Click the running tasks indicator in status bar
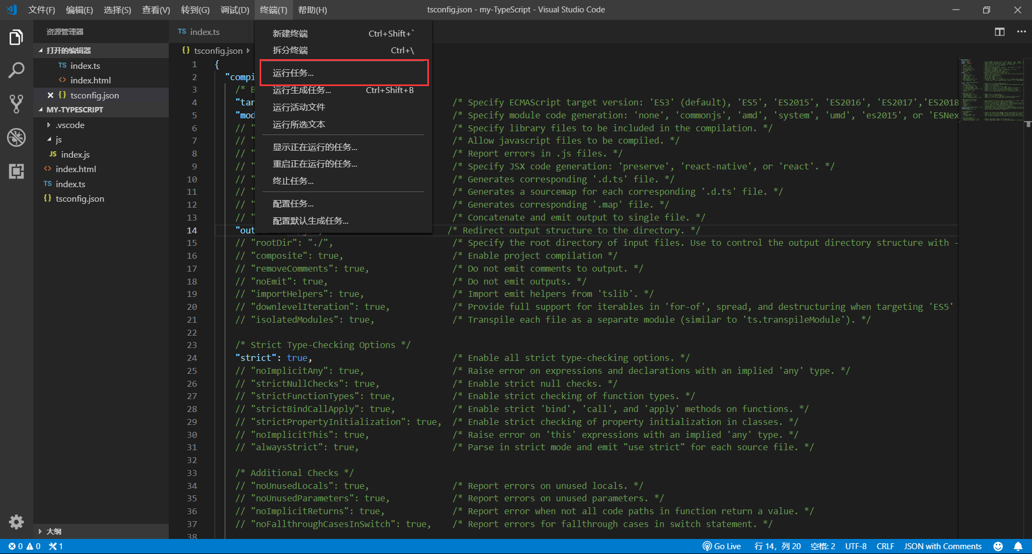Viewport: 1032px width, 554px height. point(56,546)
